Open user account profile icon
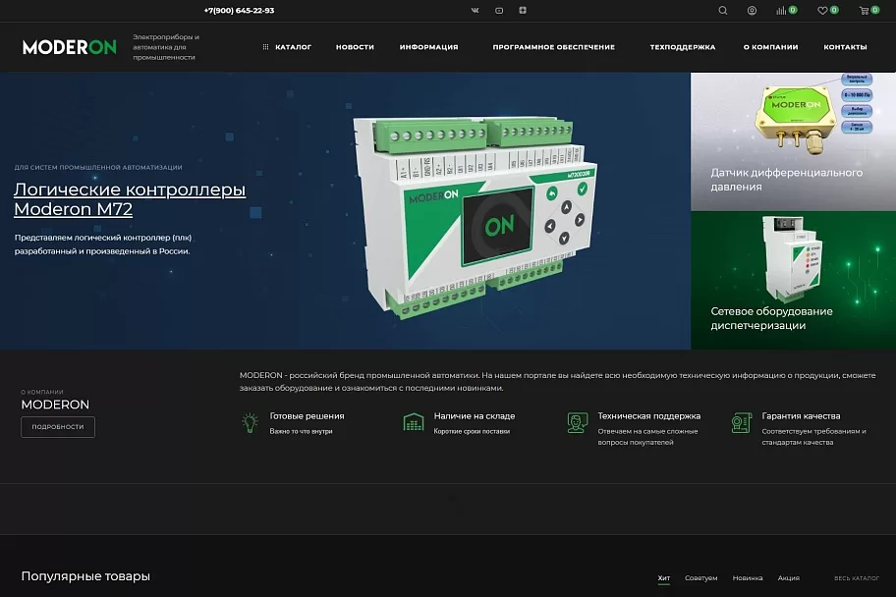The width and height of the screenshot is (896, 597). tap(752, 10)
